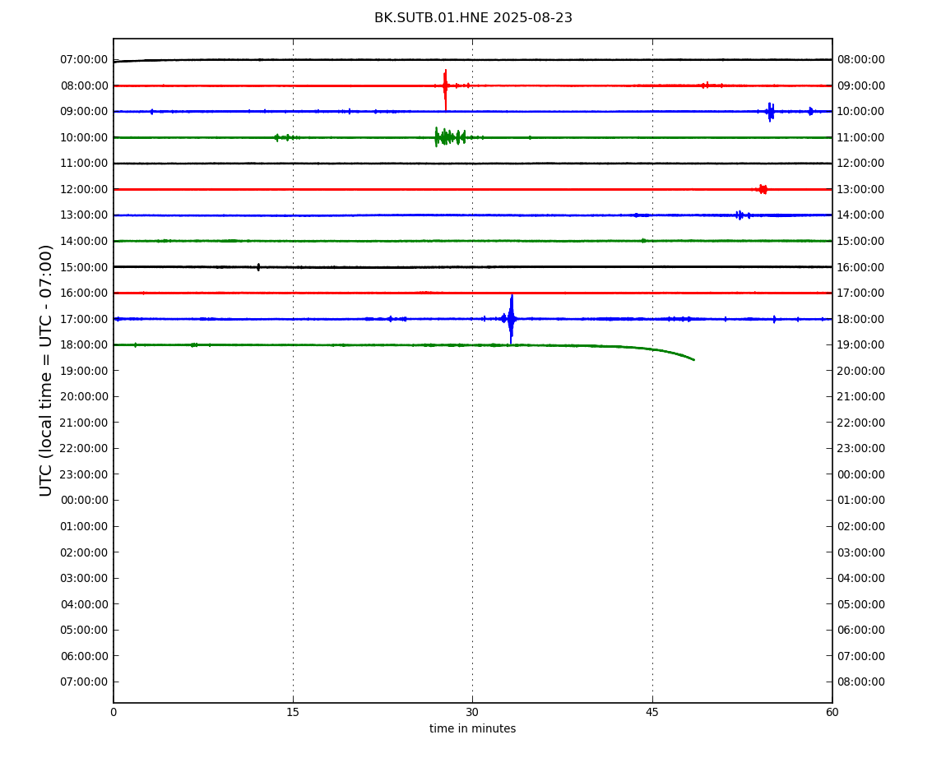Click the left-axis label 09:00:00
The height and width of the screenshot is (781, 946).
[x=84, y=112]
